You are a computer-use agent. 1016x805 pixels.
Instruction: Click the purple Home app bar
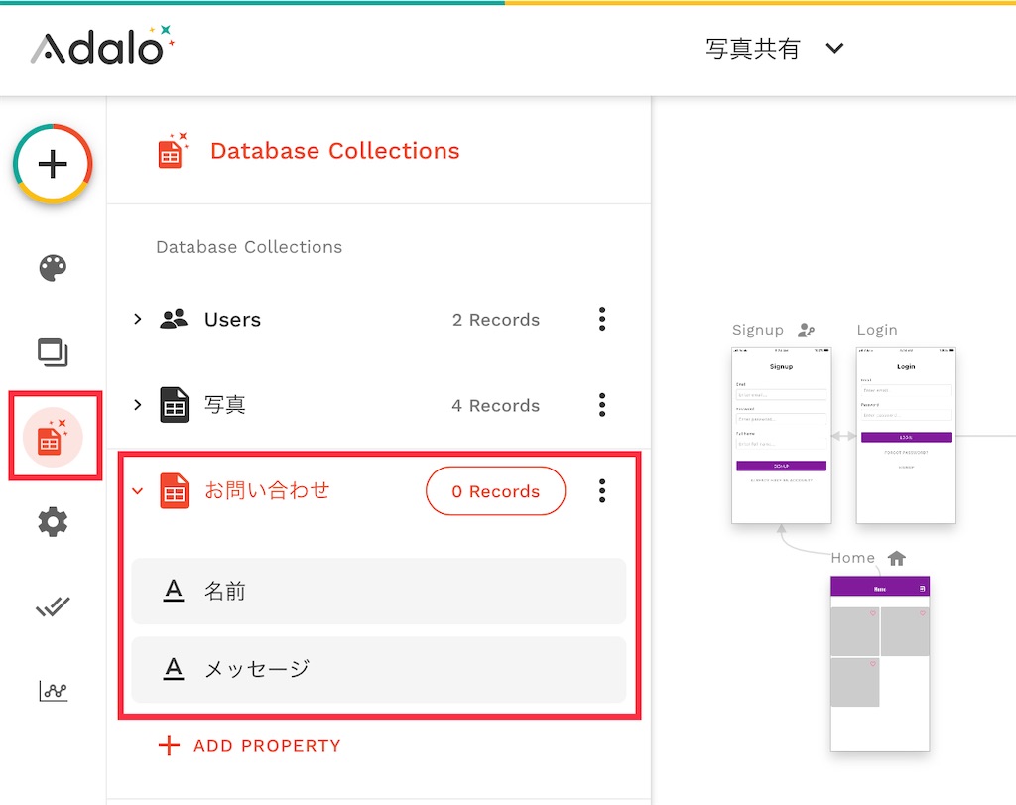[x=880, y=586]
